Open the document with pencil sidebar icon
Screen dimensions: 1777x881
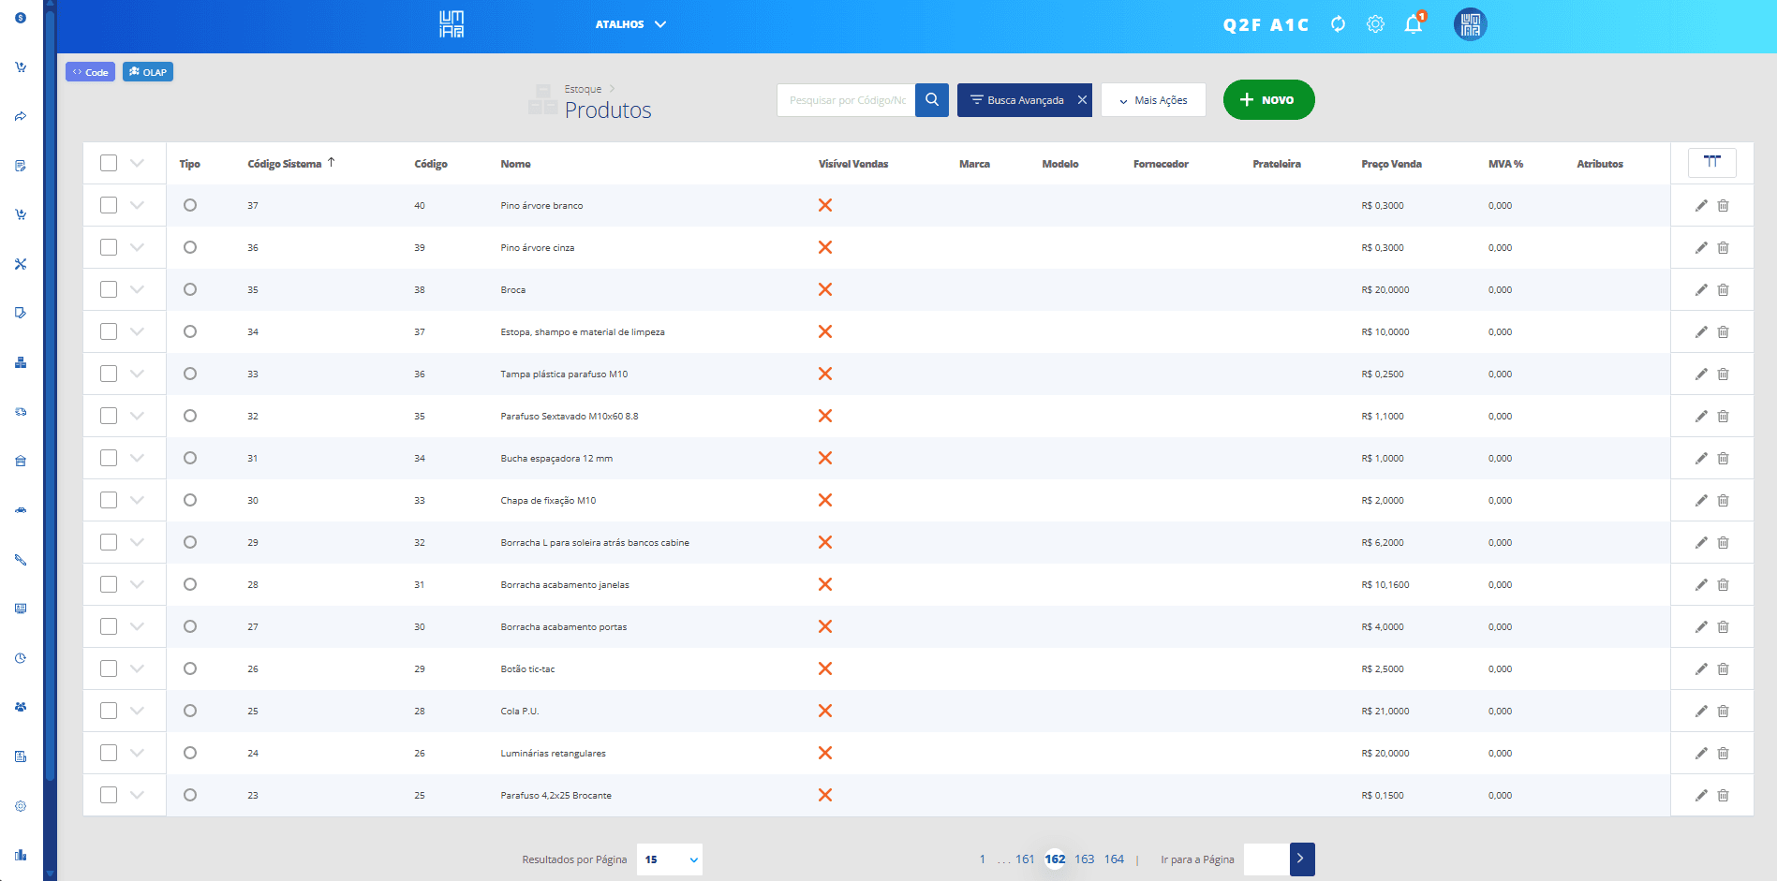tap(21, 166)
